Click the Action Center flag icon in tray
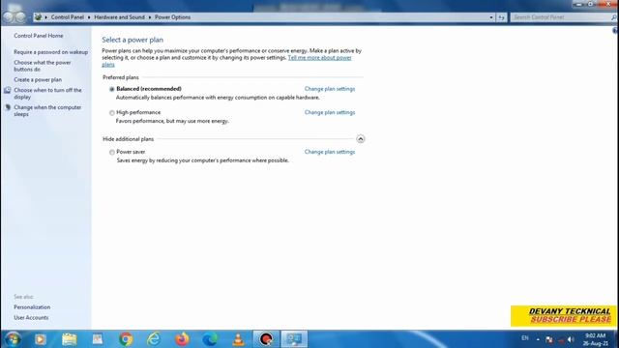This screenshot has height=348, width=619. (549, 339)
